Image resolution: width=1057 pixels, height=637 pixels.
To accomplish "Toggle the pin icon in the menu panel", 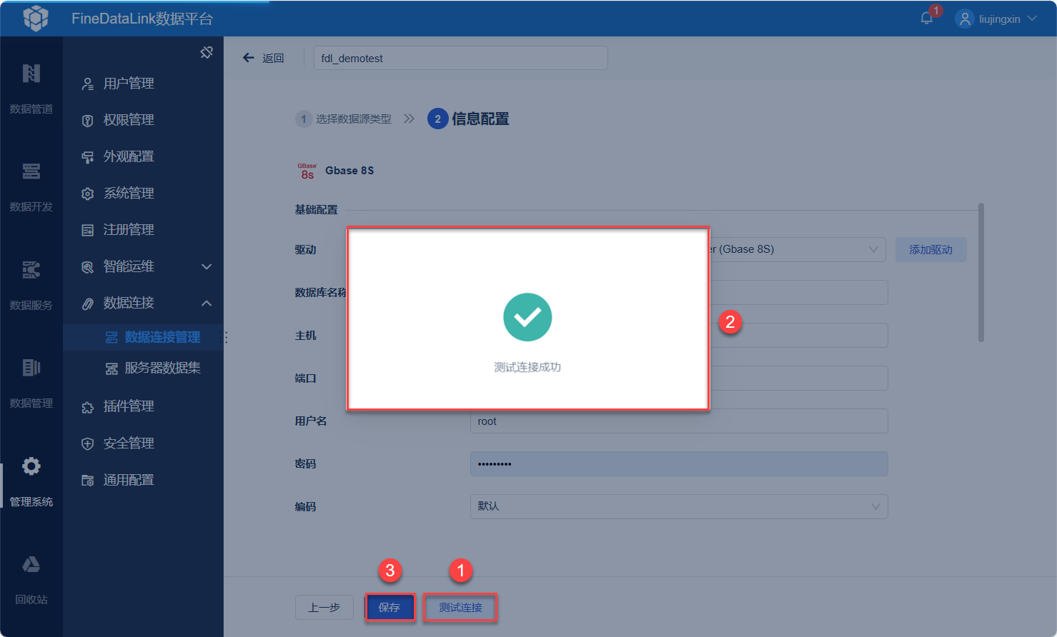I will point(207,52).
